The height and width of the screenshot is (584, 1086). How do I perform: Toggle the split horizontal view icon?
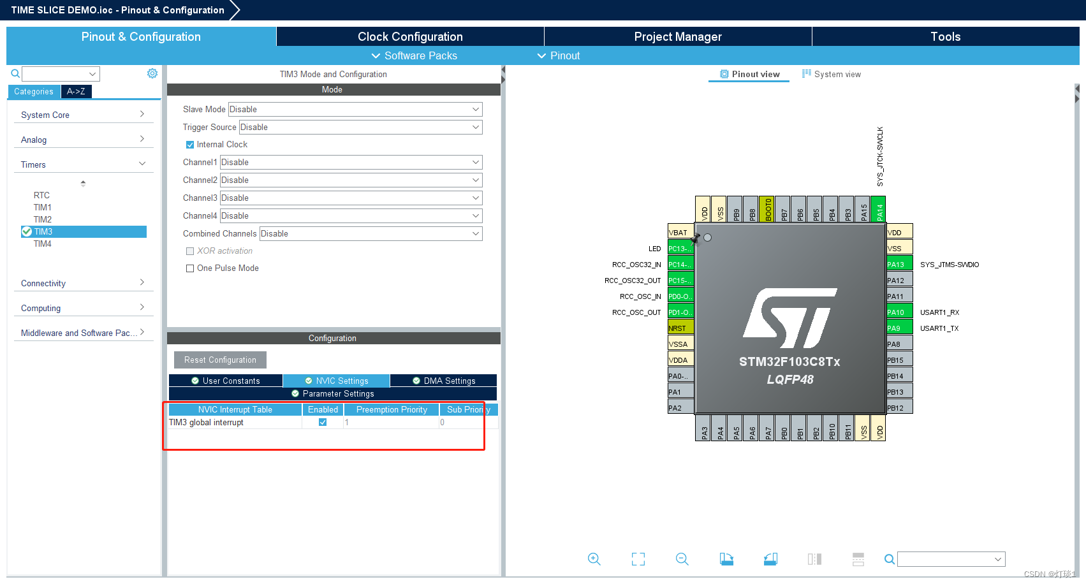coord(858,559)
